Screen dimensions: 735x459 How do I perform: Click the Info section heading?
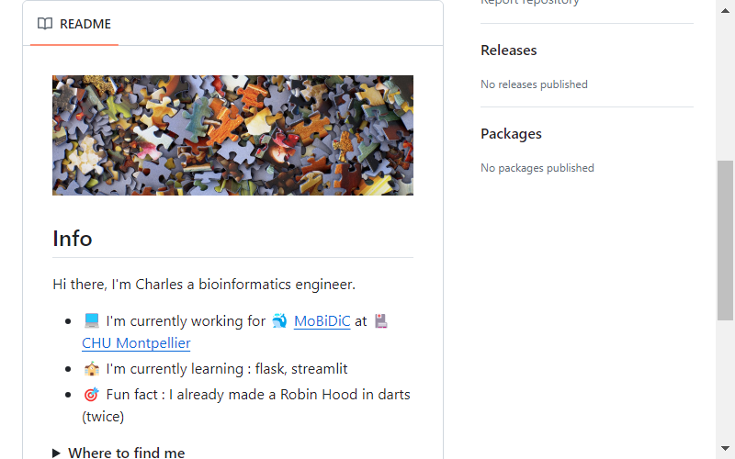click(73, 239)
